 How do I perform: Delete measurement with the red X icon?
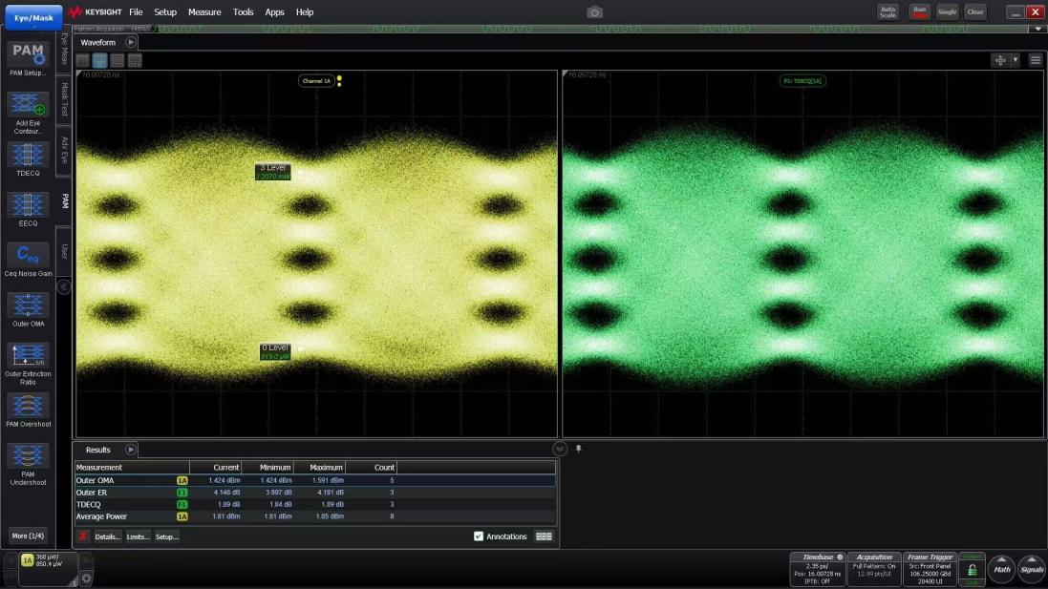pos(83,536)
